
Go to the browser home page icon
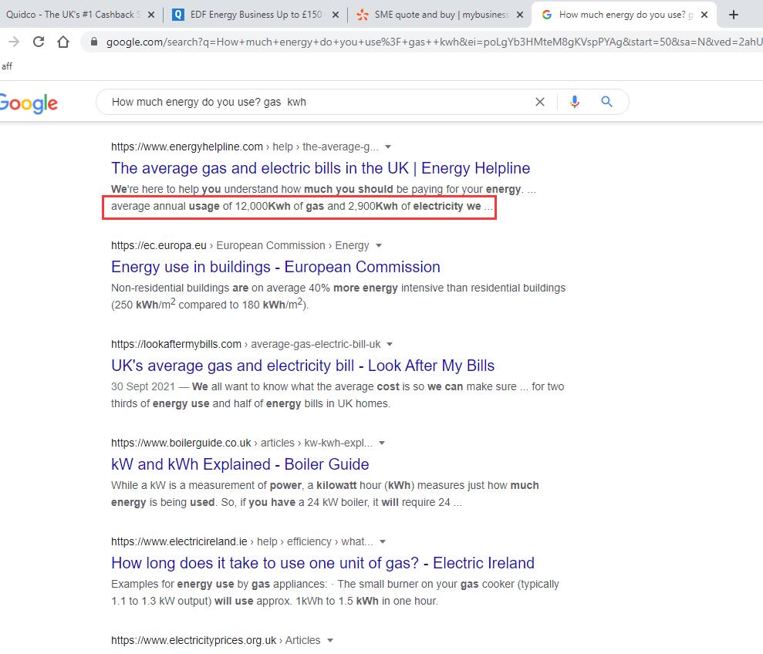(62, 42)
